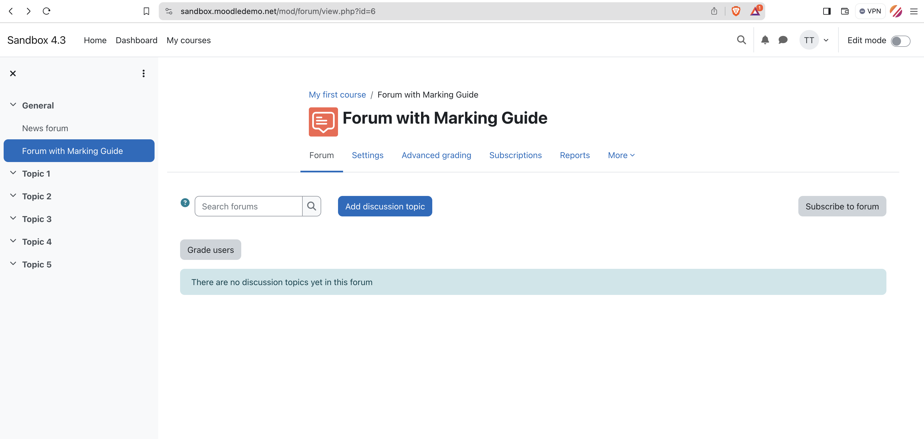Share the page via the share icon
This screenshot has height=439, width=924.
(x=714, y=11)
